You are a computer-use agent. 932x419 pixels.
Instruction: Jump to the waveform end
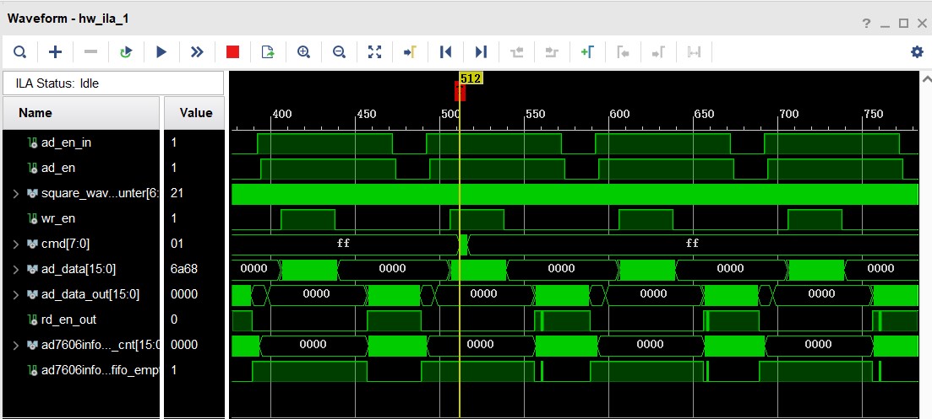[482, 52]
